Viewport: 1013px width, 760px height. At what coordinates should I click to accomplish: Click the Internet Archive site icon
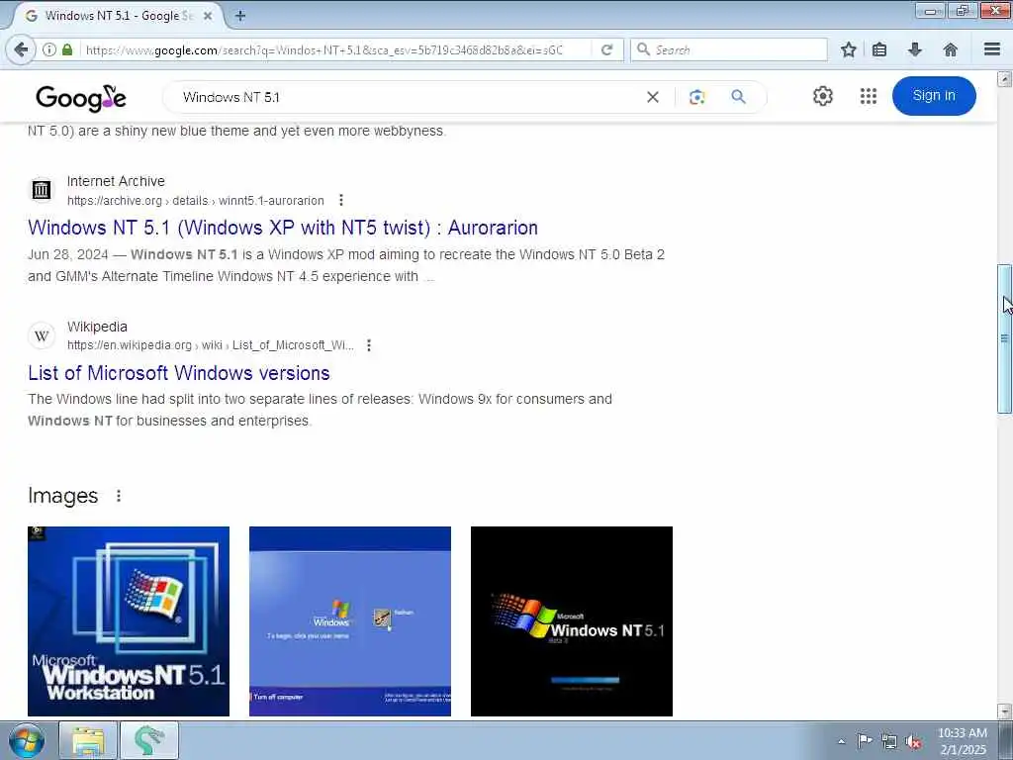point(42,190)
